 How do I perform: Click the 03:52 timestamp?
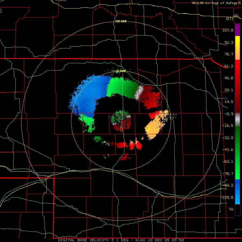[178, 240]
